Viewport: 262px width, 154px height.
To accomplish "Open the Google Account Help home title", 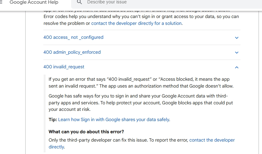I will [34, 2].
